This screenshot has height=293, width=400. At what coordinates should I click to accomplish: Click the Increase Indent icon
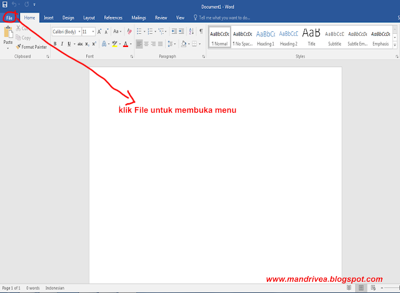coord(181,31)
